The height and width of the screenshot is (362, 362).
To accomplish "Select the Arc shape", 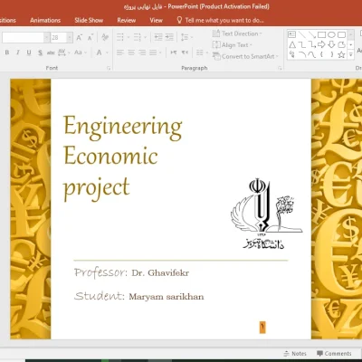I will point(302,54).
